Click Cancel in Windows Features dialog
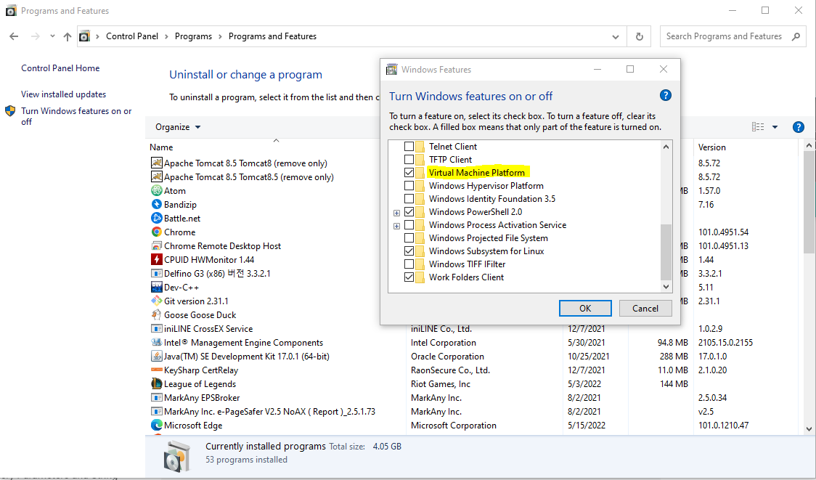The width and height of the screenshot is (816, 480). tap(645, 308)
